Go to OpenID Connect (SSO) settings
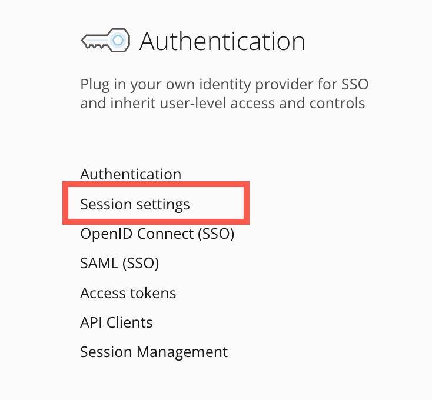Viewport: 432px width, 400px height. (x=157, y=234)
